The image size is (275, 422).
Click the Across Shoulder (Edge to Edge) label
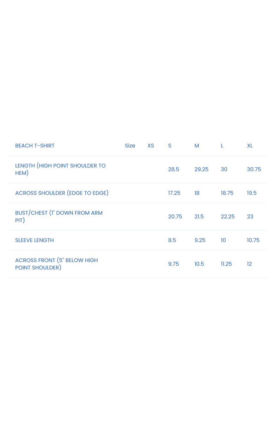[62, 193]
